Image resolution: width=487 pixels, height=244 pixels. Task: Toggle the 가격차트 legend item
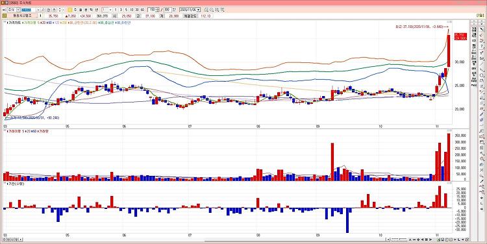pyautogui.click(x=14, y=23)
